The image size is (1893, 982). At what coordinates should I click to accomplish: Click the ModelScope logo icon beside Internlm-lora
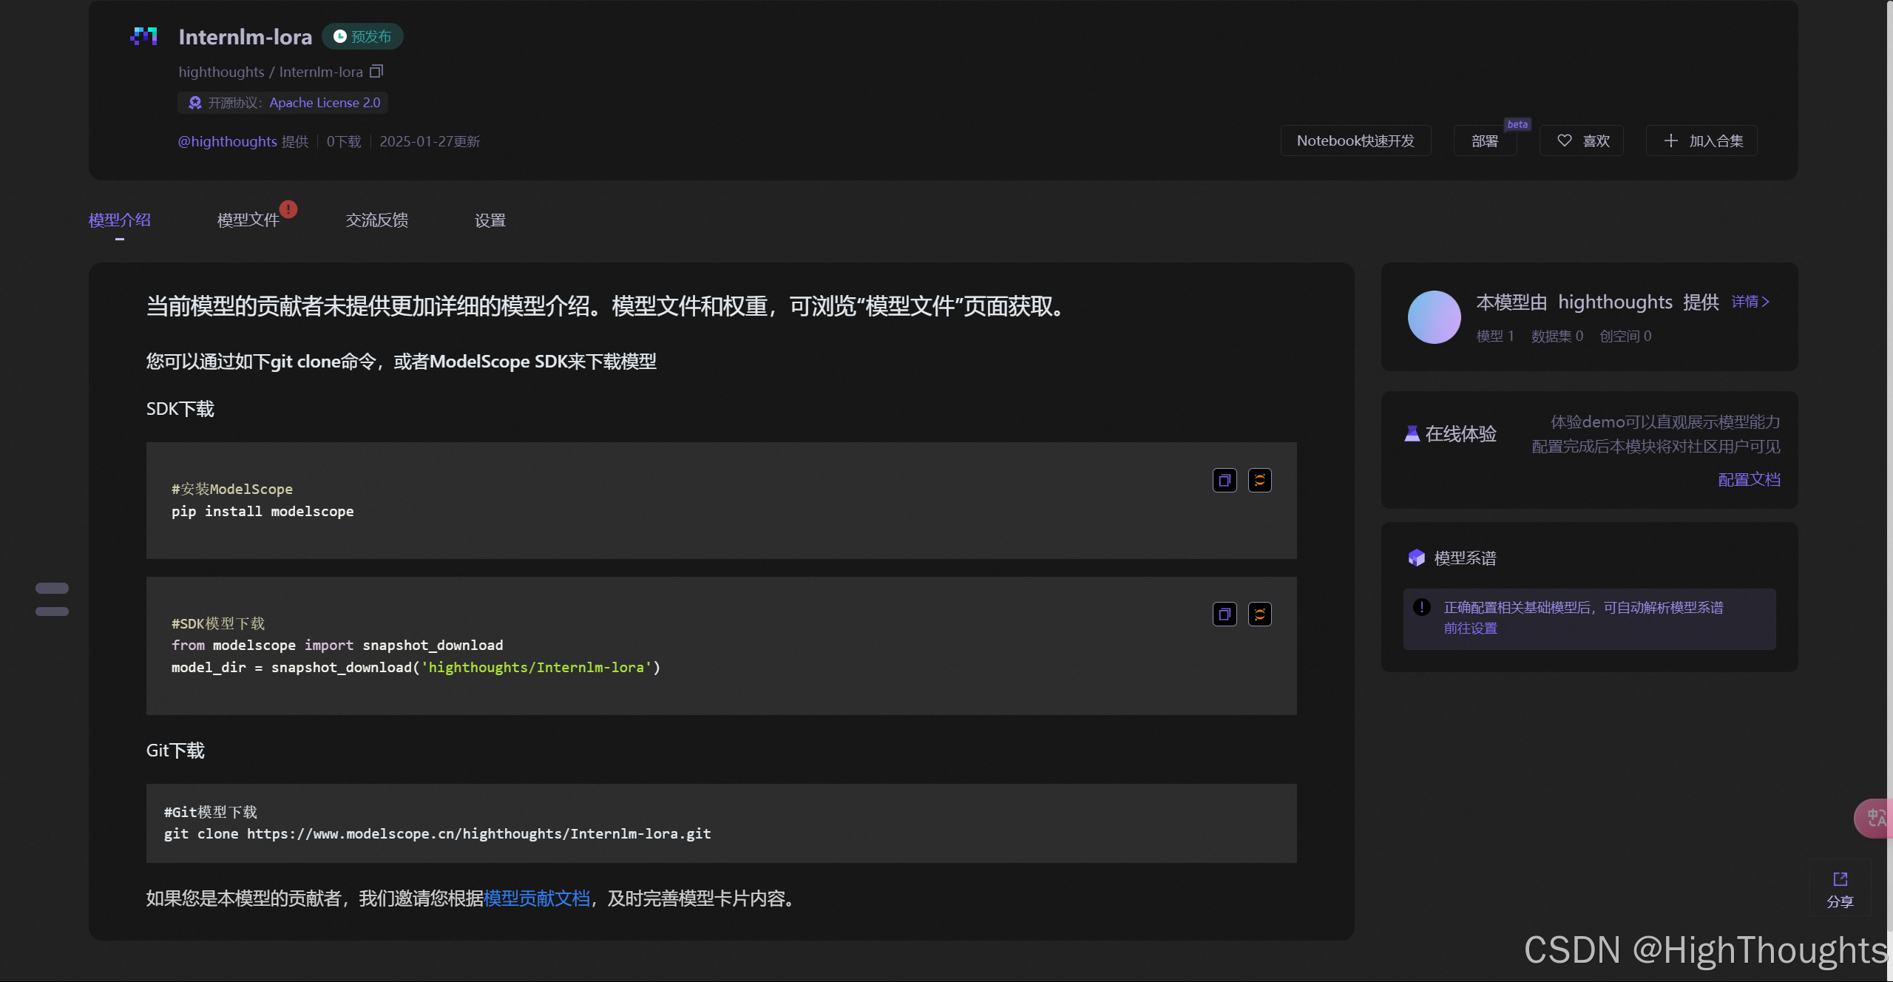coord(144,36)
